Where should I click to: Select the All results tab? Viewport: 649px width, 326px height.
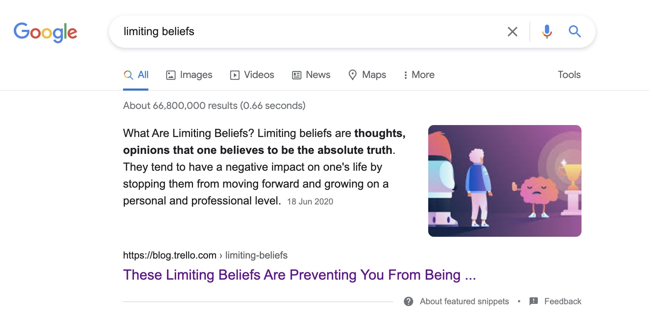(136, 75)
